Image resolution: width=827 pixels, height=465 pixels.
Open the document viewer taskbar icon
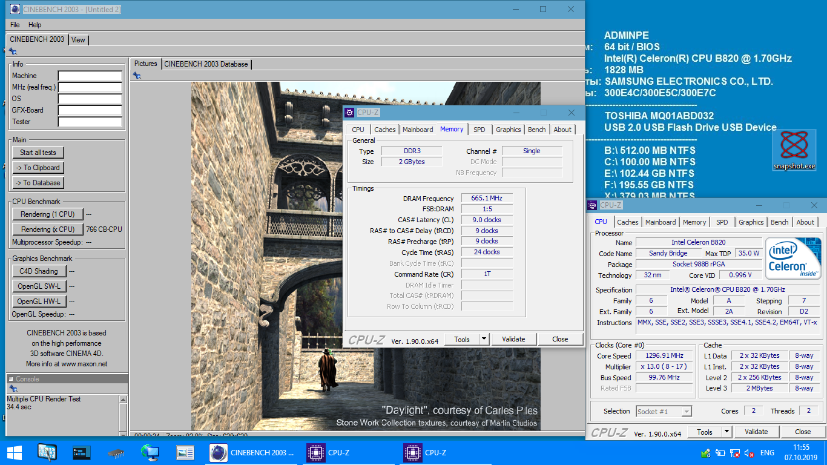point(185,452)
